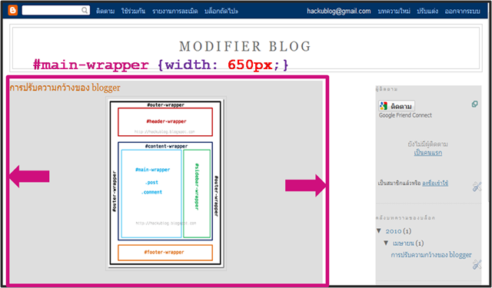Click the Google Friend Connect ติดตาม button

(x=397, y=106)
